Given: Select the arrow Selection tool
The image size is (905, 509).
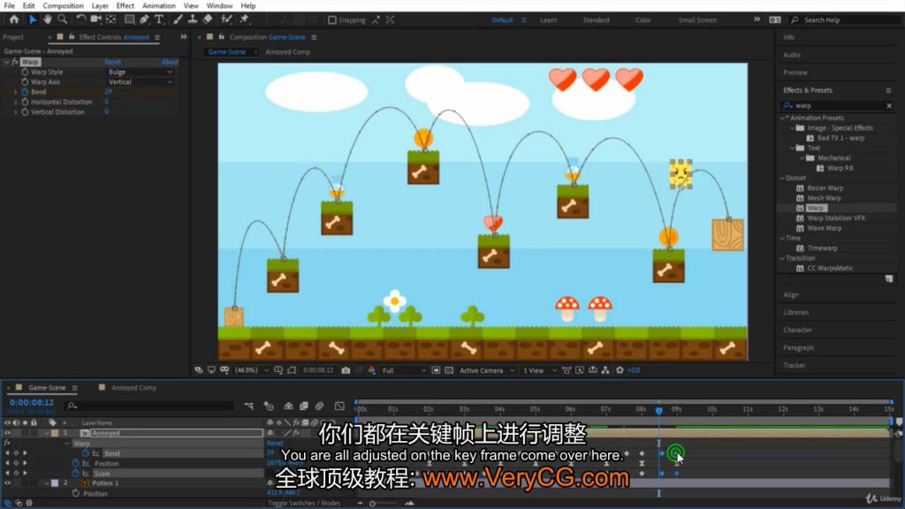Looking at the screenshot, I should point(33,19).
